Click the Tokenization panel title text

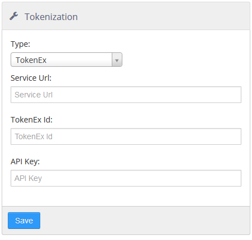(51, 17)
